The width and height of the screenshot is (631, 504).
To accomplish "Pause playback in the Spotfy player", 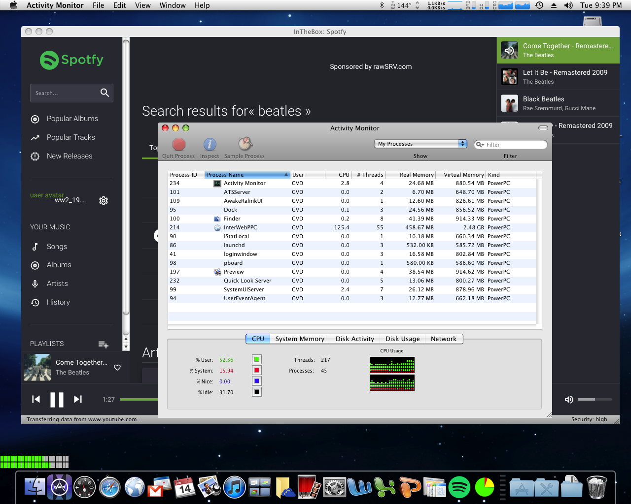I will pyautogui.click(x=57, y=400).
